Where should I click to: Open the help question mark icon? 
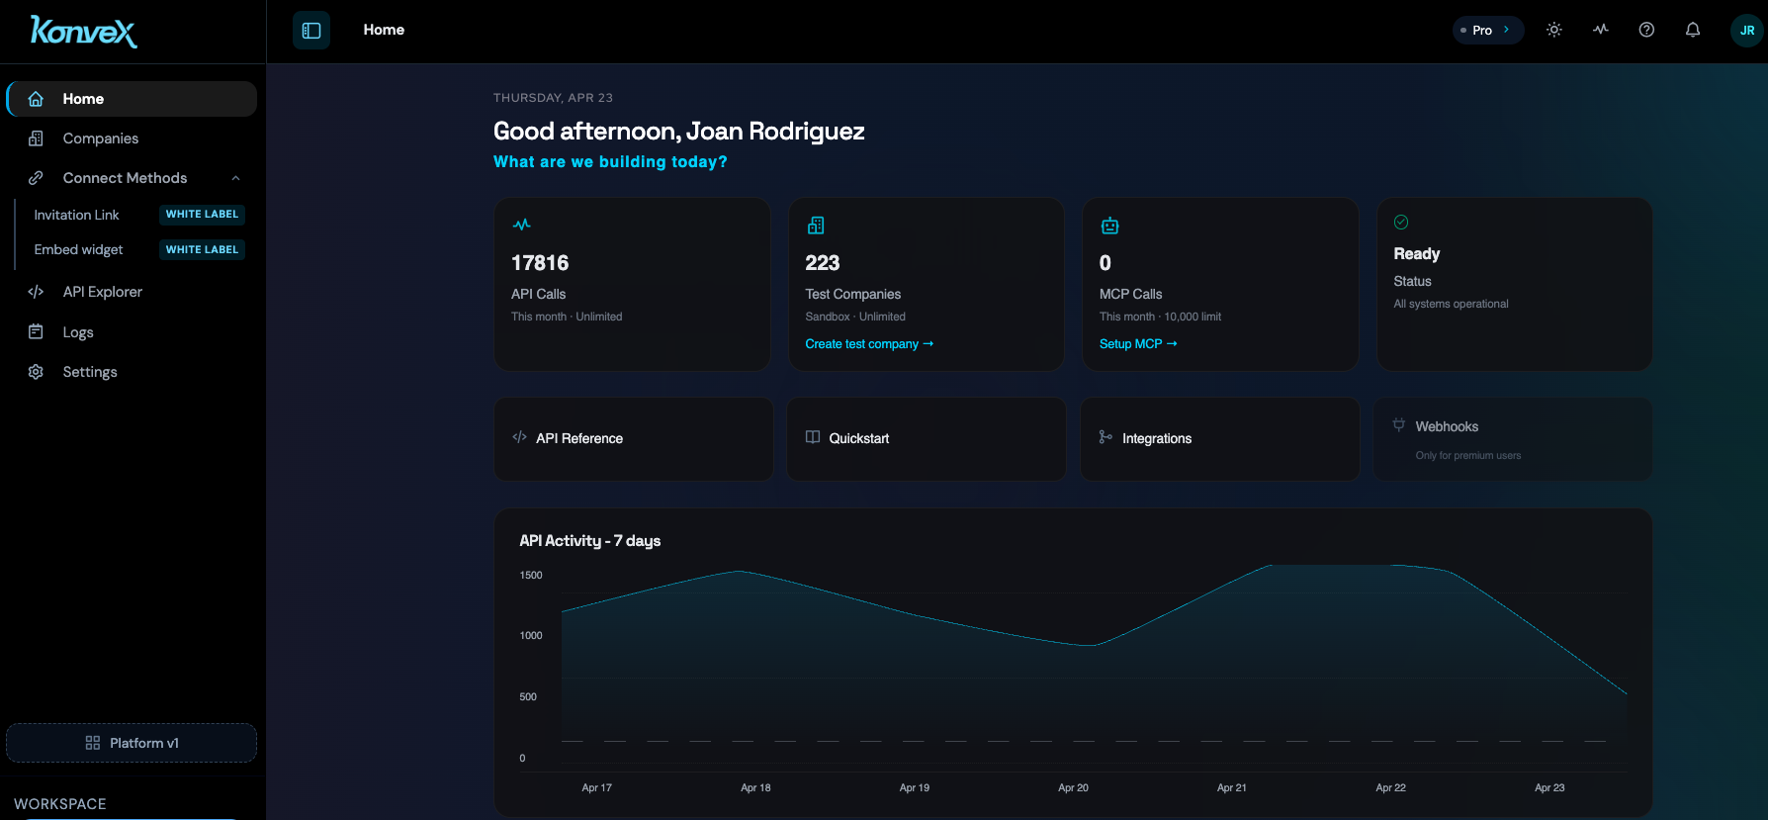(x=1646, y=30)
